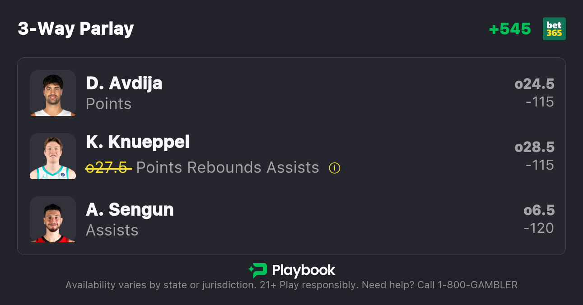
Task: Click the K. Knueppel player name
Action: pos(137,142)
